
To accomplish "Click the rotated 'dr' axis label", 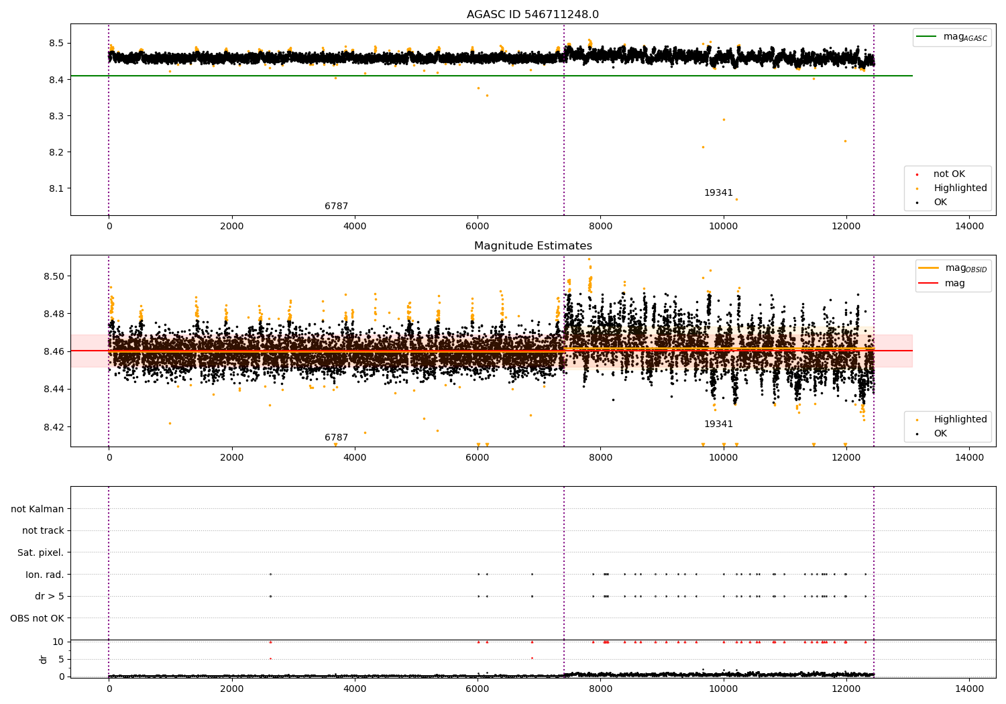I will (44, 659).
